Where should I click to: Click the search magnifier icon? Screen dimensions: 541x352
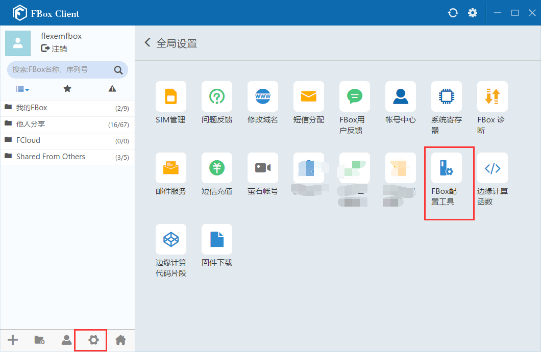[118, 70]
